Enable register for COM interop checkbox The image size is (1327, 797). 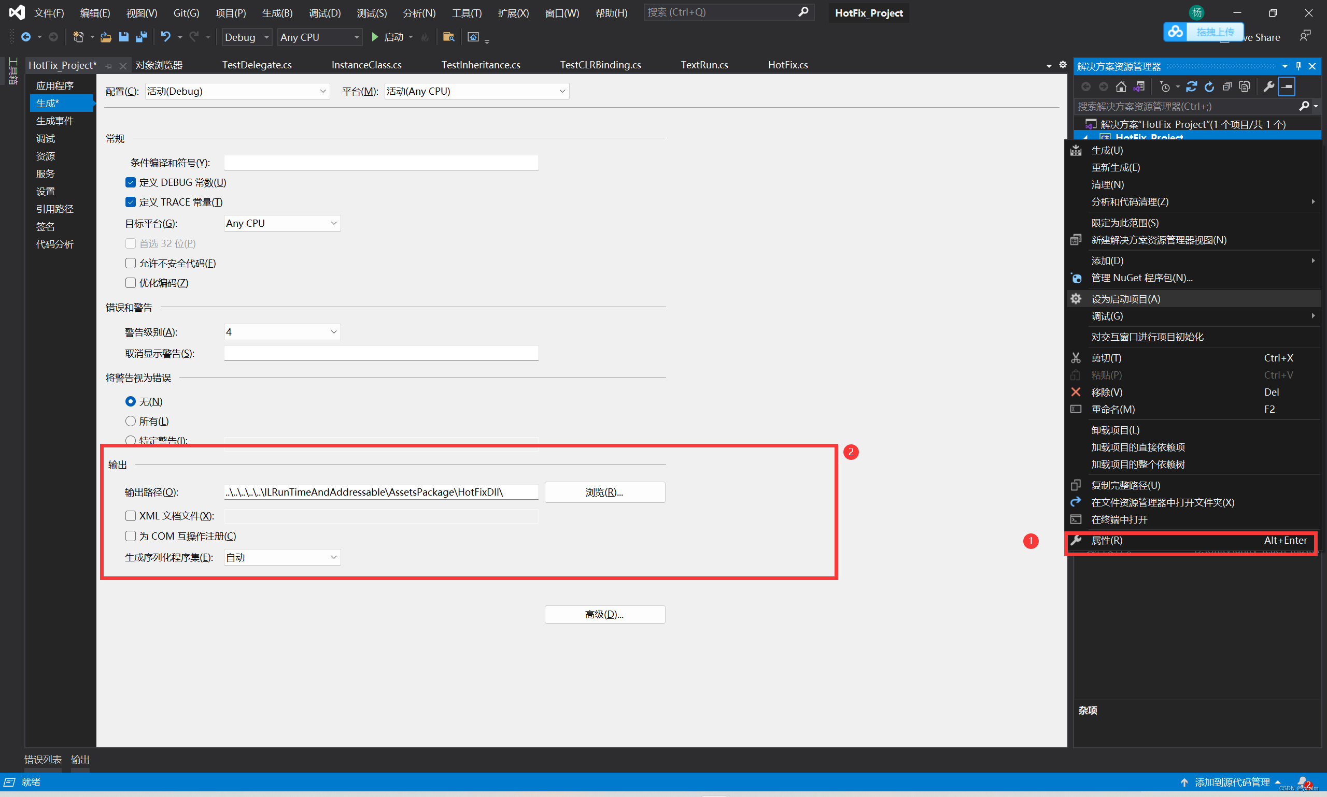[x=131, y=536]
